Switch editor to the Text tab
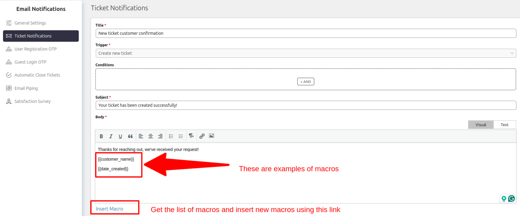The height and width of the screenshot is (216, 520). pos(504,125)
